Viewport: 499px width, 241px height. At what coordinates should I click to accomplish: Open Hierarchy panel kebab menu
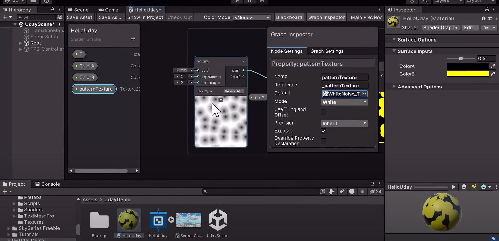point(59,10)
